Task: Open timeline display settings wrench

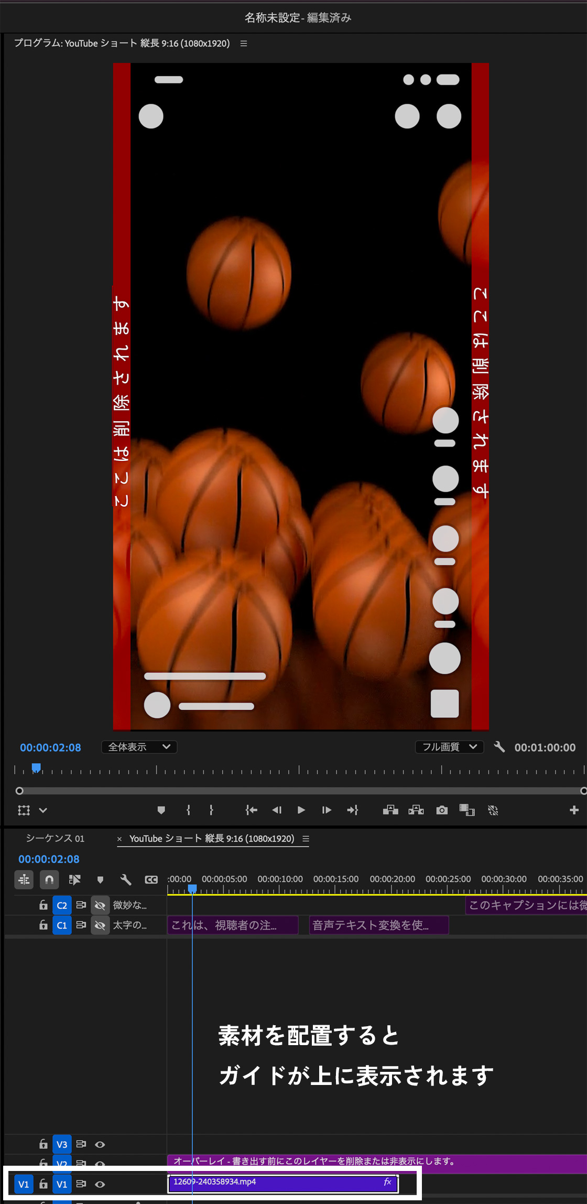Action: pos(126,879)
